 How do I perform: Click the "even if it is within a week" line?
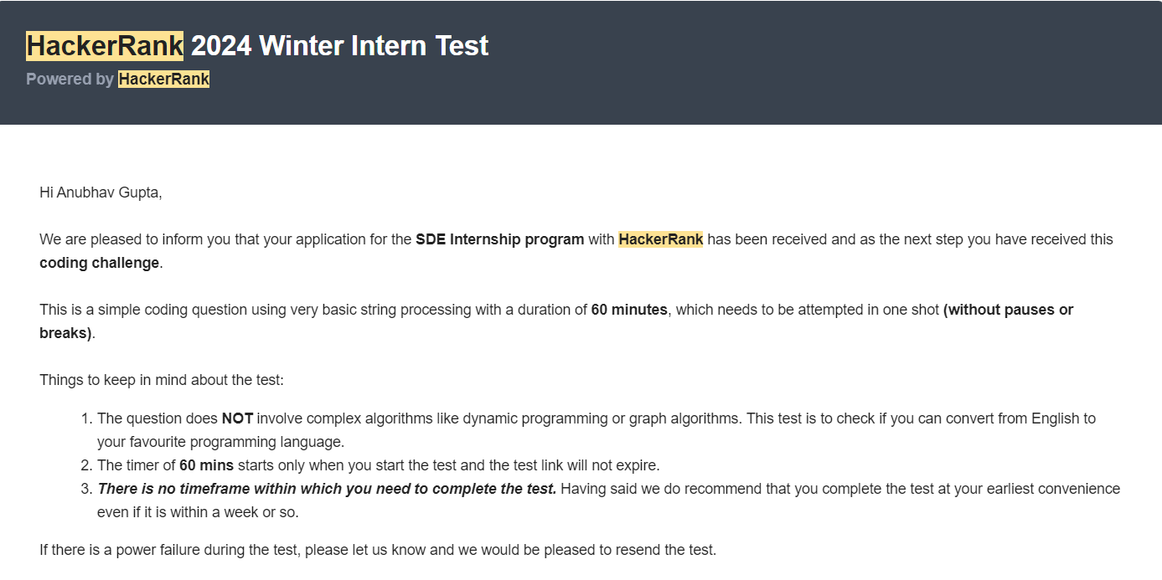coord(198,512)
